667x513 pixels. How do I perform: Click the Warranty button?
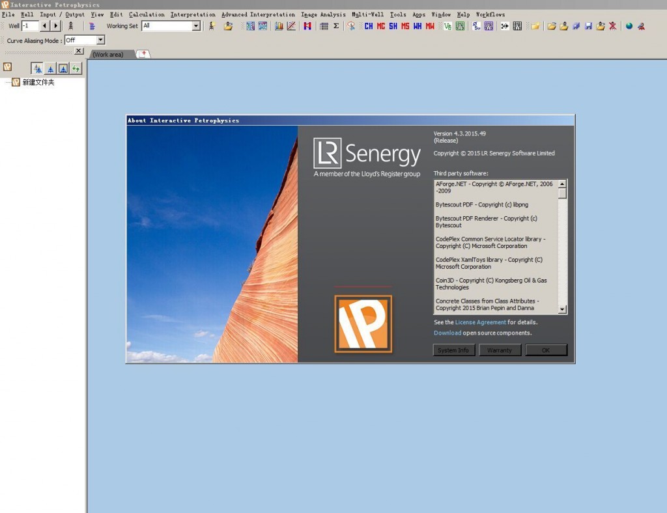pos(500,350)
